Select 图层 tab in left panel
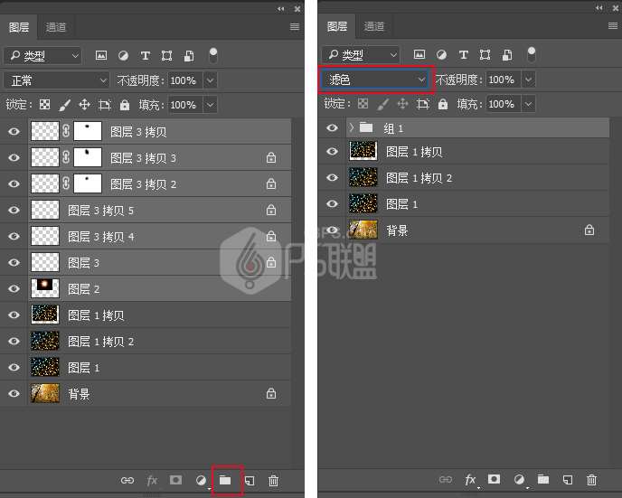This screenshot has height=498, width=622. coord(19,27)
